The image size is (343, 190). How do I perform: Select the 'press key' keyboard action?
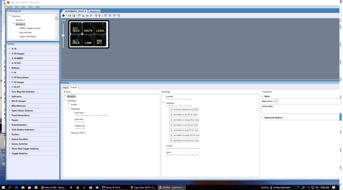click(79, 119)
